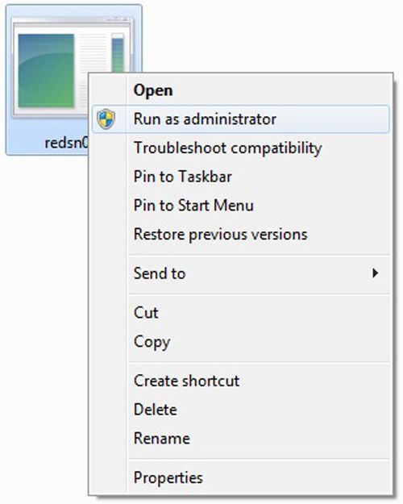
Task: Choose Open from the context menu
Action: (x=240, y=90)
